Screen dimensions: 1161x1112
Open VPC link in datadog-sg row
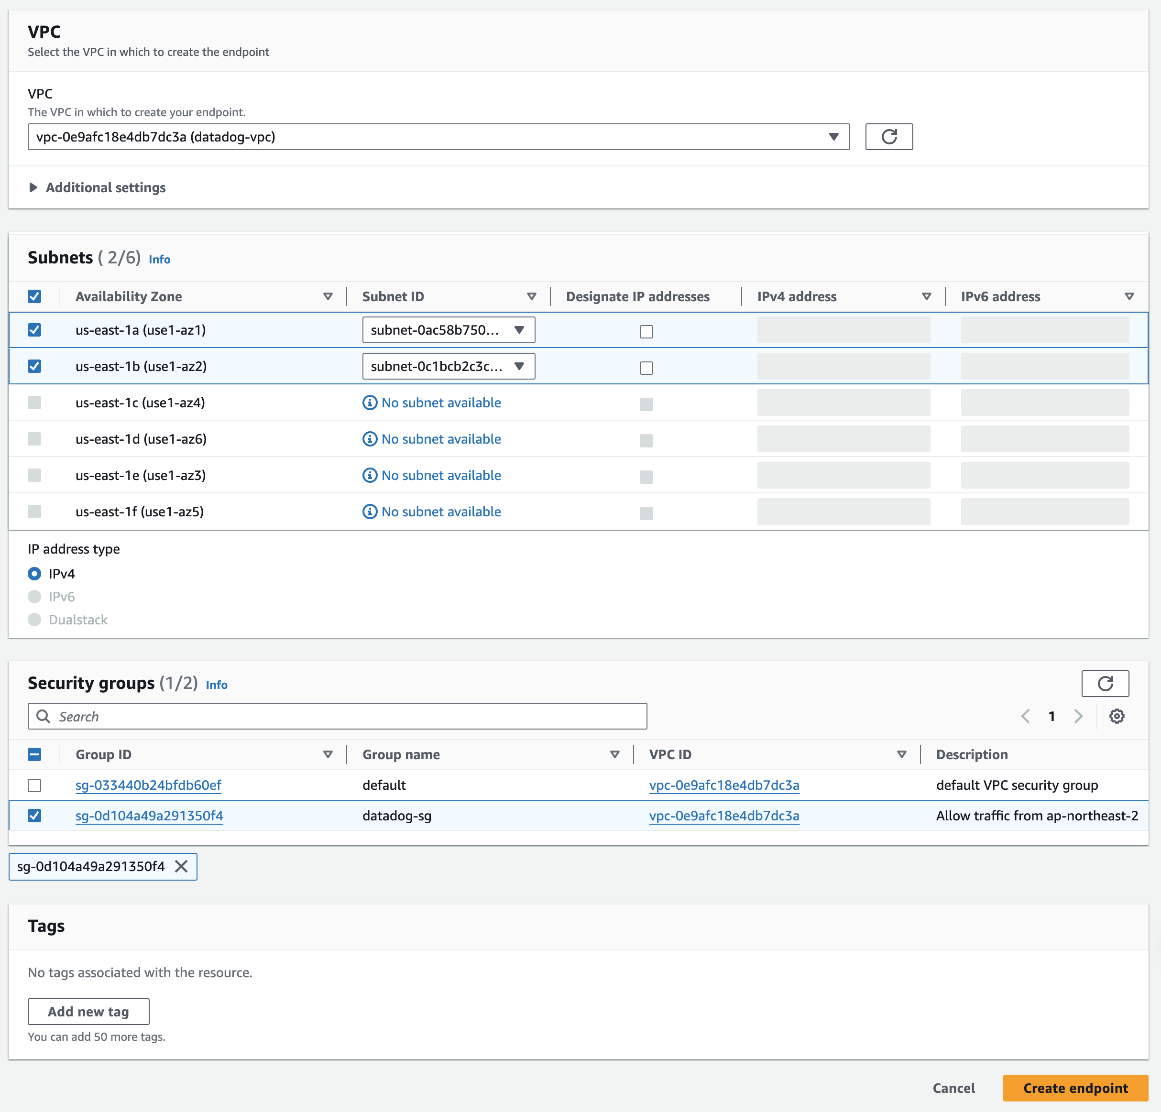coord(724,815)
